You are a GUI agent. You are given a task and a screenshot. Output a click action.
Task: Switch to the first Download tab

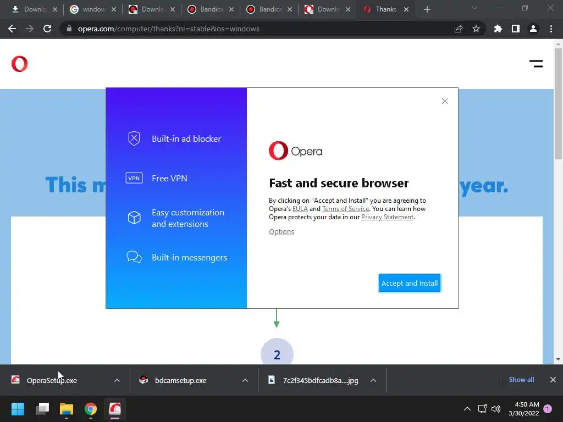[35, 9]
